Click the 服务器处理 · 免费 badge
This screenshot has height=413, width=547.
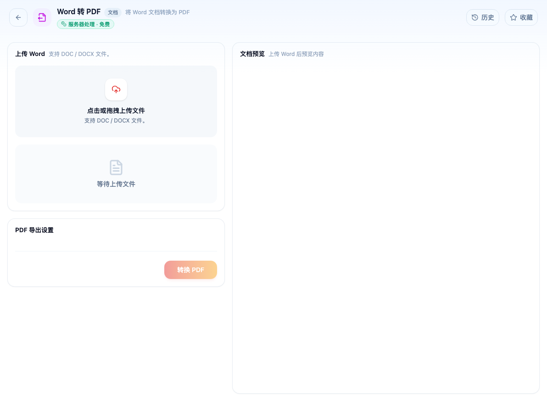(85, 24)
